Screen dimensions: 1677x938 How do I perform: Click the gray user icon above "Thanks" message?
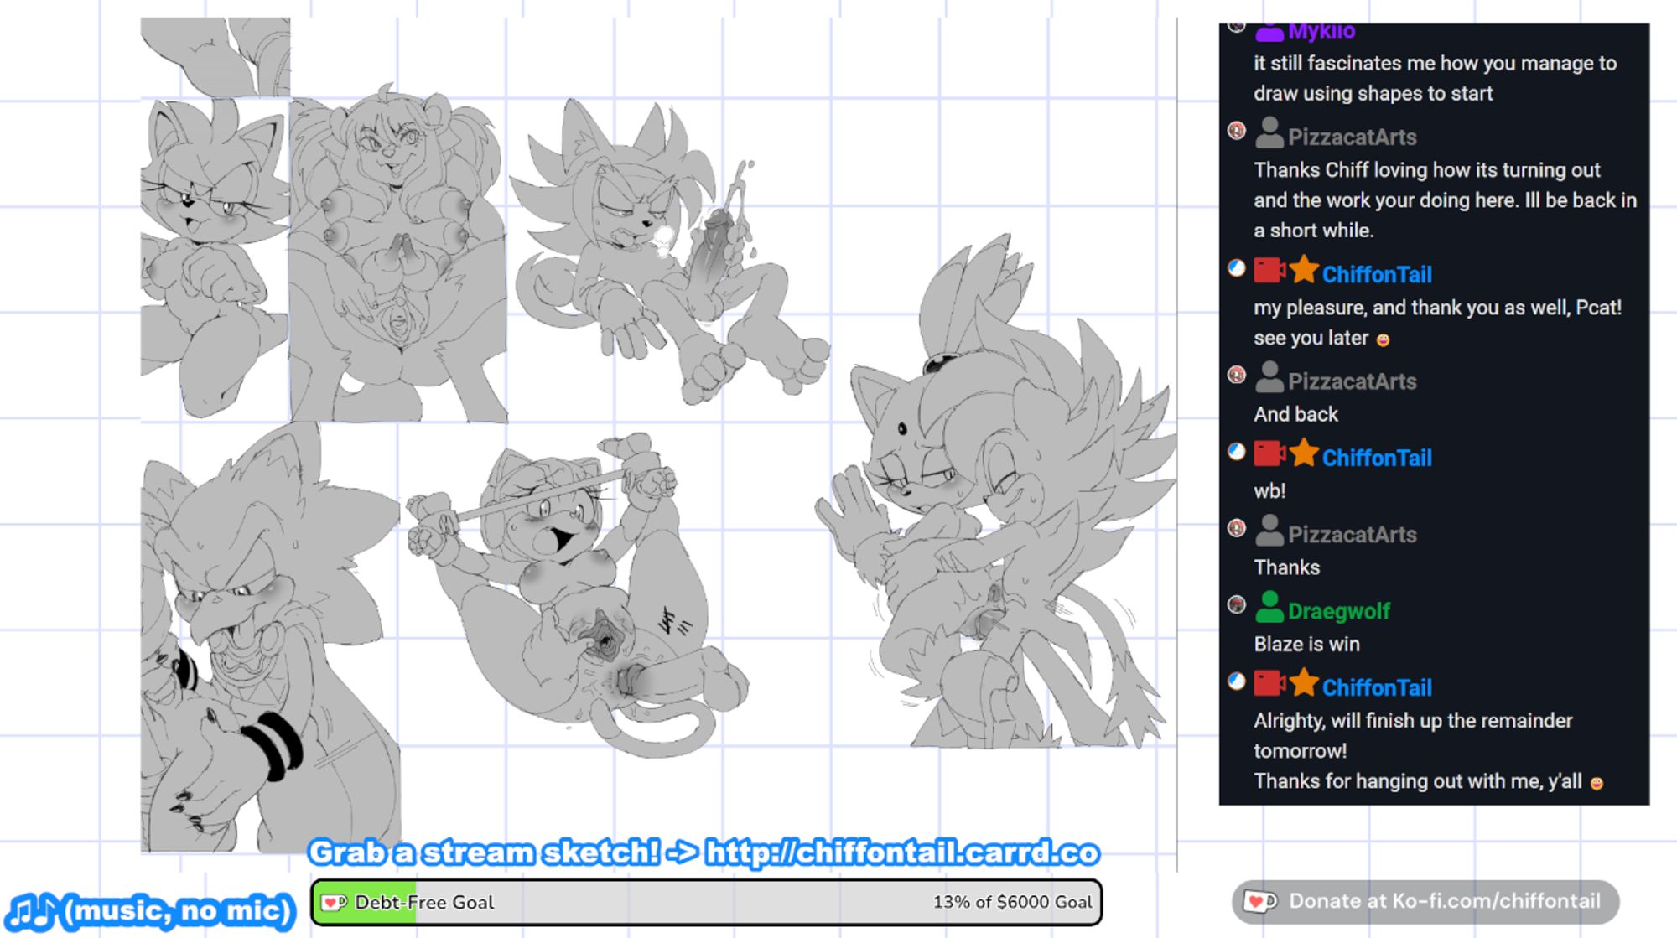pyautogui.click(x=1269, y=531)
